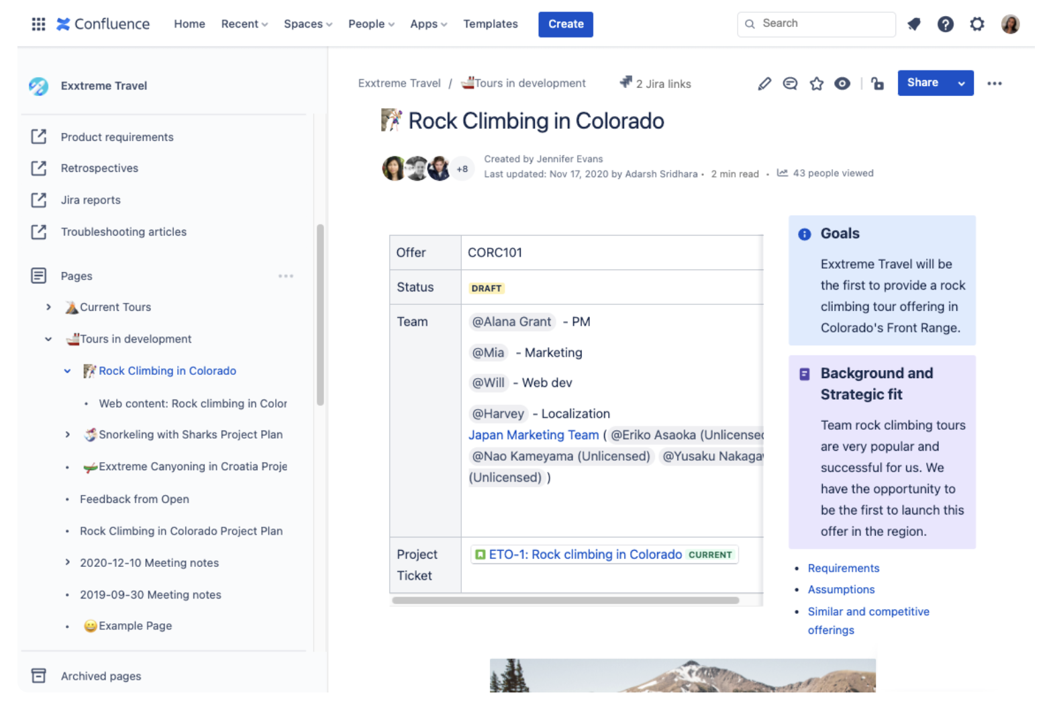Open the Japan Marketing Team link
Image resolution: width=1051 pixels, height=720 pixels.
[x=534, y=435]
